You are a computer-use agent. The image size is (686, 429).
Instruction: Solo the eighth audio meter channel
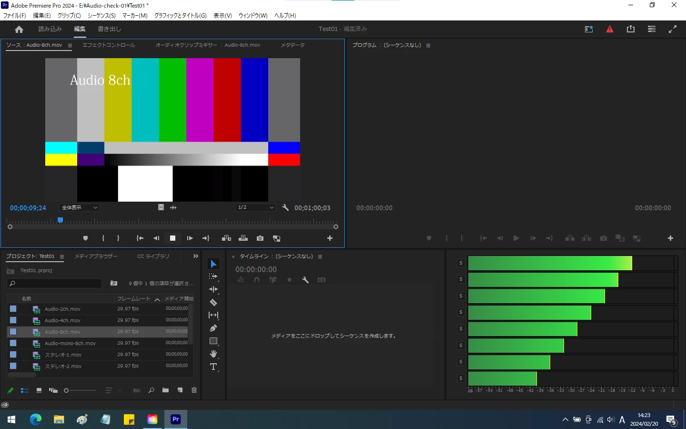[461, 378]
